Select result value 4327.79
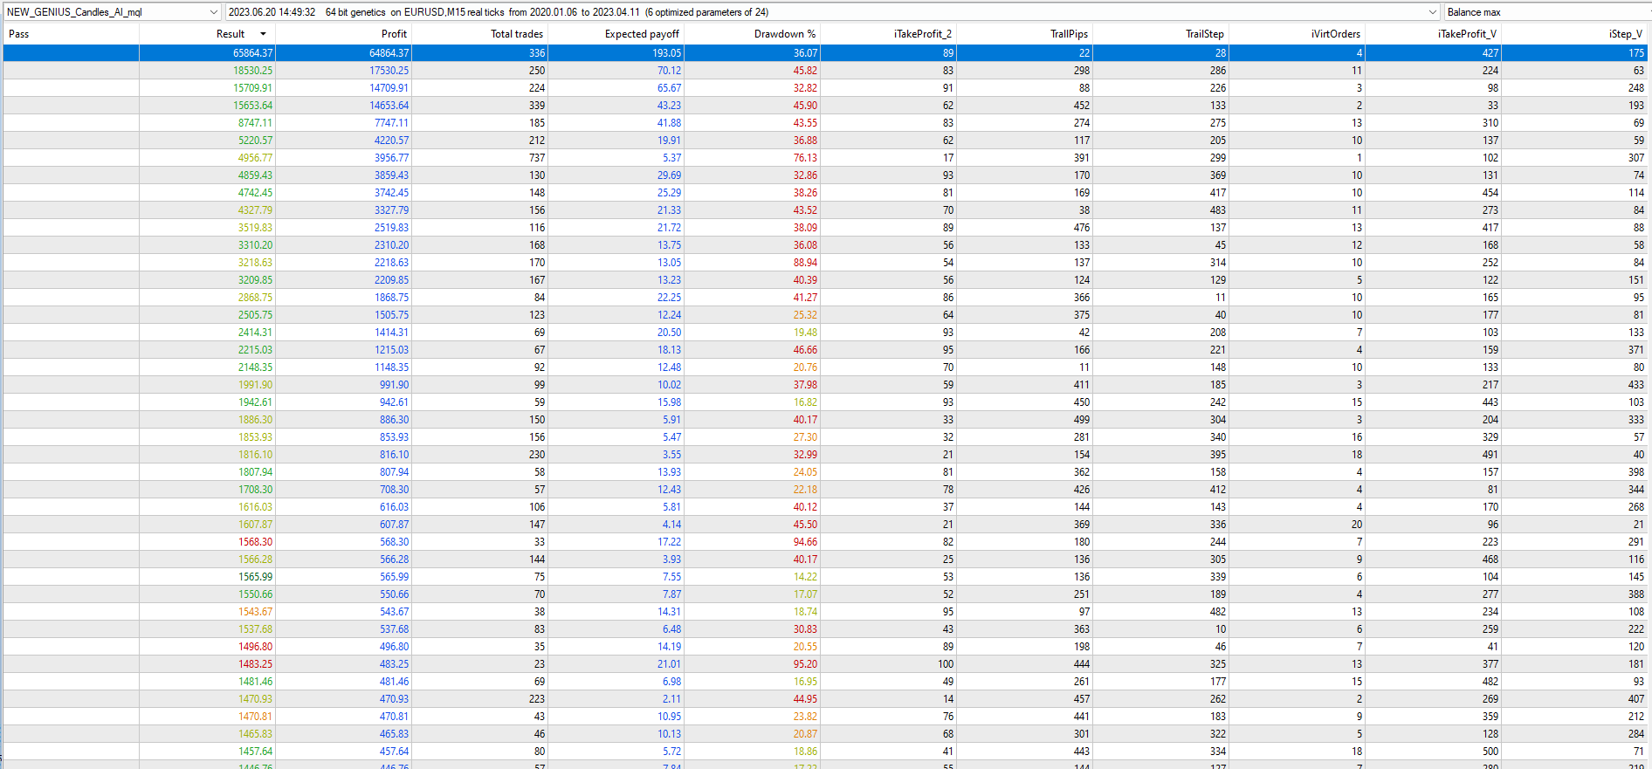 click(255, 210)
